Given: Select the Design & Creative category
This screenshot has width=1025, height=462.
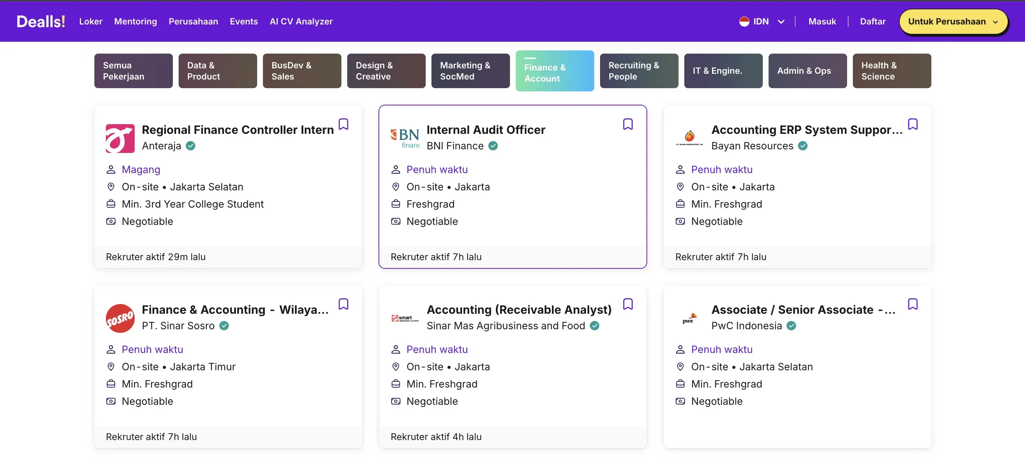Looking at the screenshot, I should click(x=386, y=71).
